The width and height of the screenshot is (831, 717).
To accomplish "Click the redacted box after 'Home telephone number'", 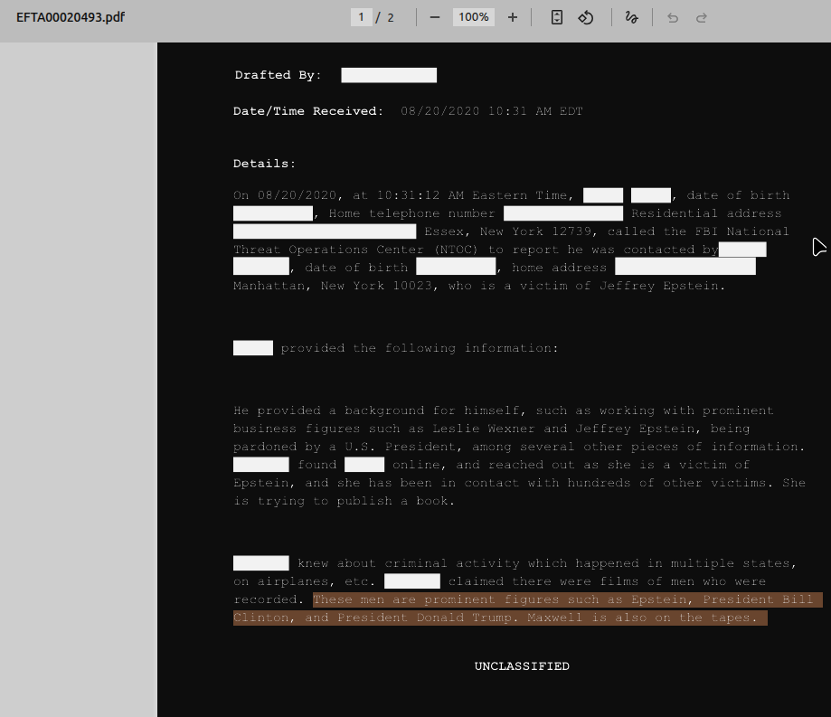I will point(563,213).
